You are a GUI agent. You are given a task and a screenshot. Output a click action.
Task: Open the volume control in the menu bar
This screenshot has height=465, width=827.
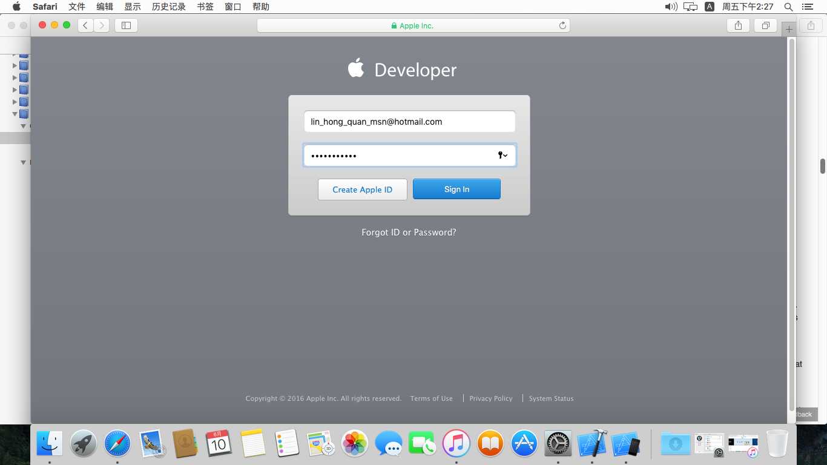671,7
